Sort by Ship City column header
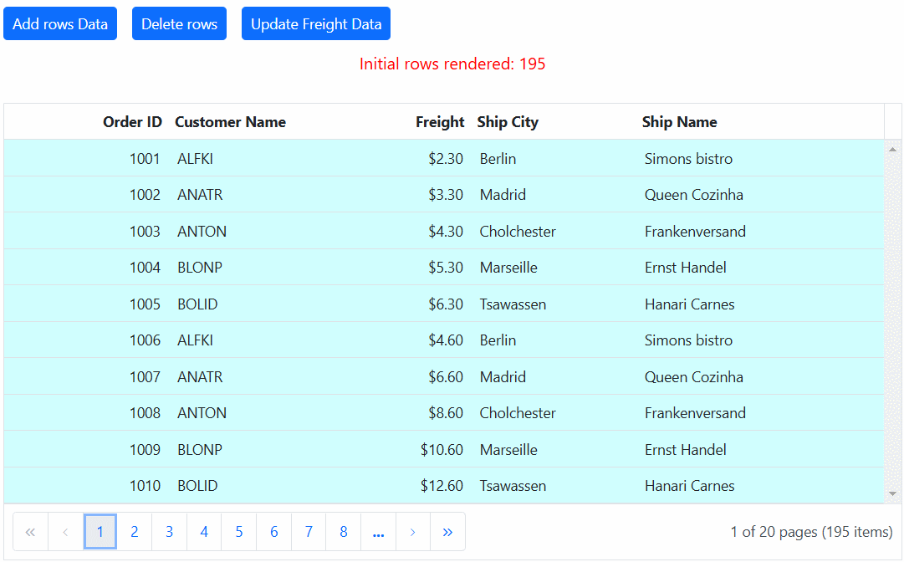This screenshot has height=562, width=904. [508, 122]
